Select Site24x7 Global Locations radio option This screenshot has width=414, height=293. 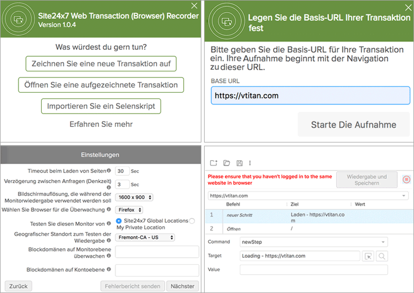click(119, 221)
